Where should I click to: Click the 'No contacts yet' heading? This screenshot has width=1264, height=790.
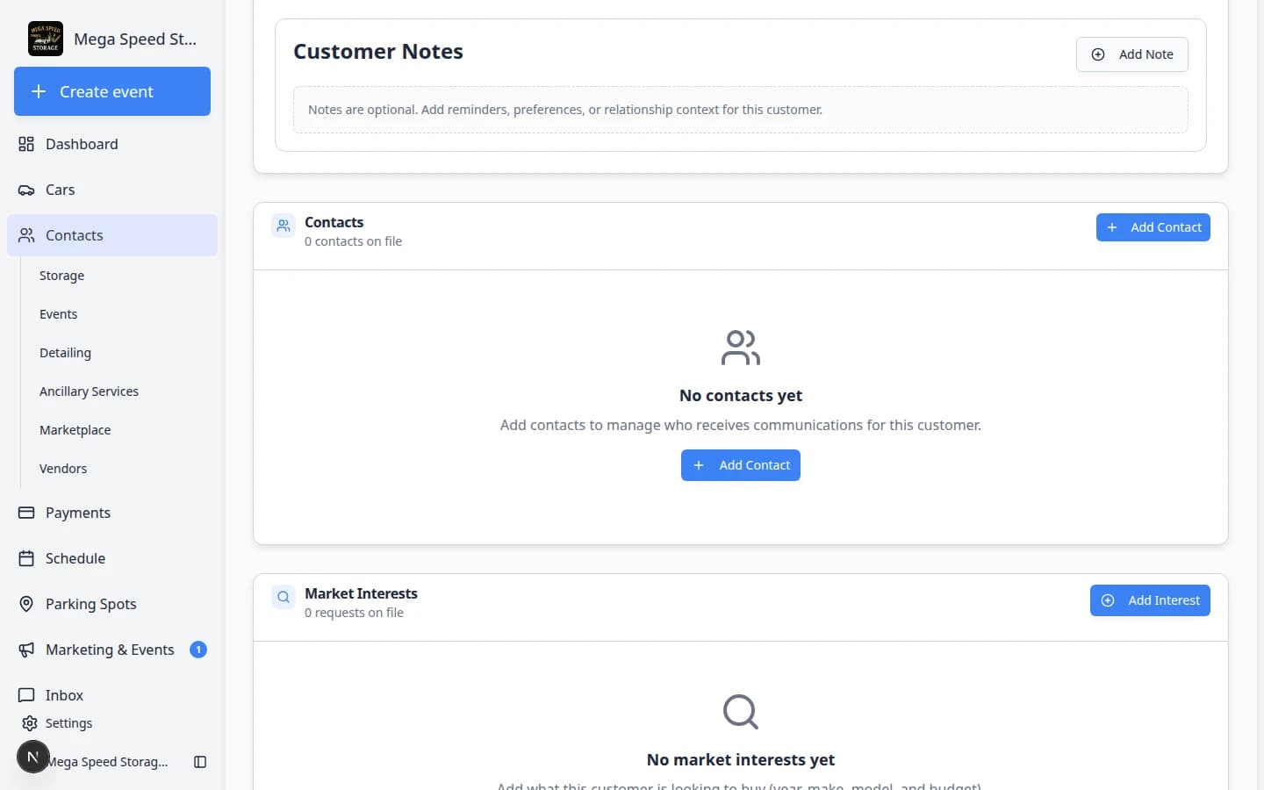pyautogui.click(x=741, y=396)
